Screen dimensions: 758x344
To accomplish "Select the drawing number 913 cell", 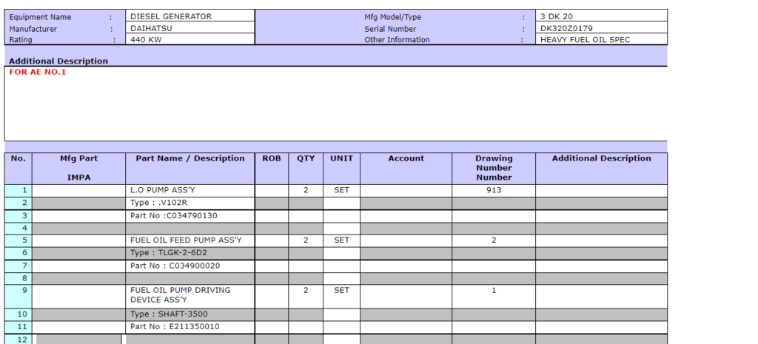I will coord(494,190).
